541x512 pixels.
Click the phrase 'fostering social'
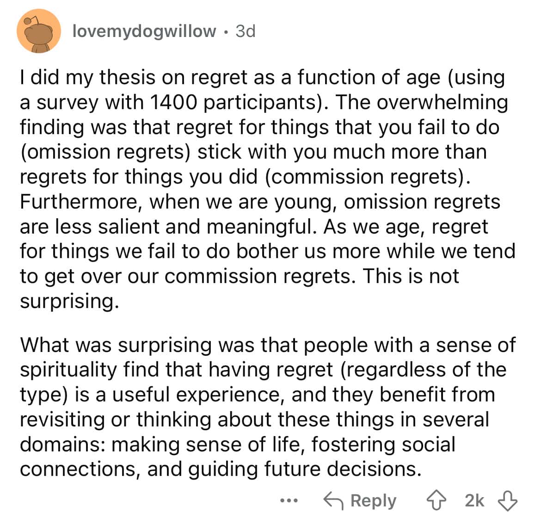[383, 444]
